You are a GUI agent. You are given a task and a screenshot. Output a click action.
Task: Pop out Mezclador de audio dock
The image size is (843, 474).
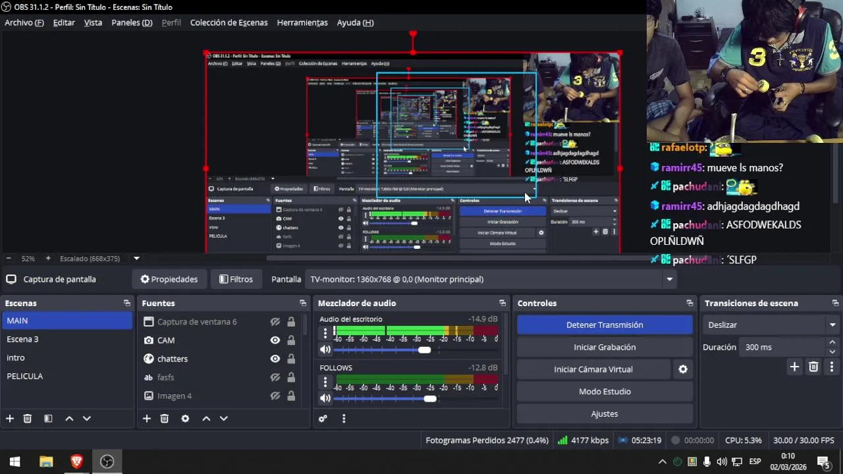pyautogui.click(x=503, y=303)
